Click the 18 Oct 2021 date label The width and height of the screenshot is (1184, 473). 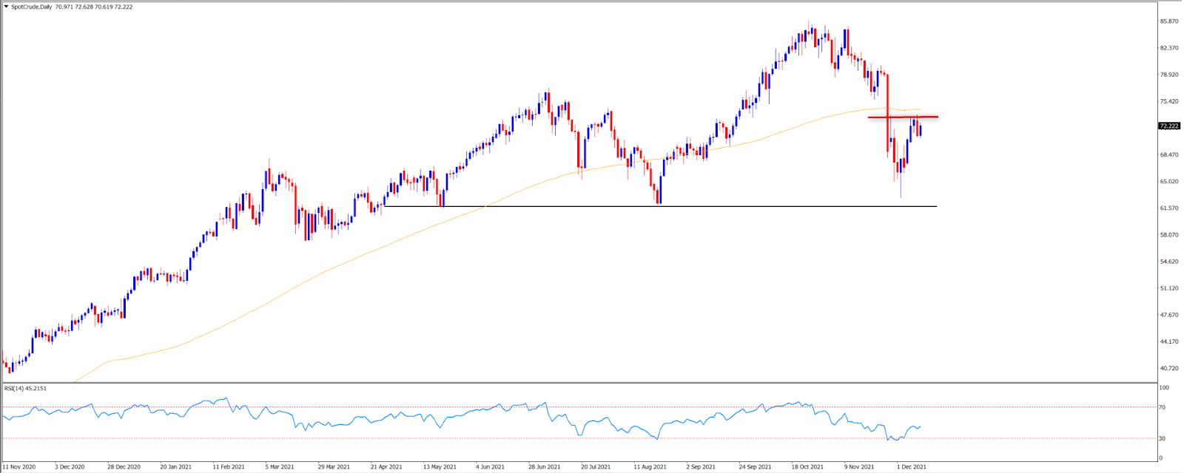[807, 467]
